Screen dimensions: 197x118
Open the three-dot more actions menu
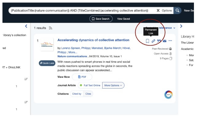click(170, 41)
